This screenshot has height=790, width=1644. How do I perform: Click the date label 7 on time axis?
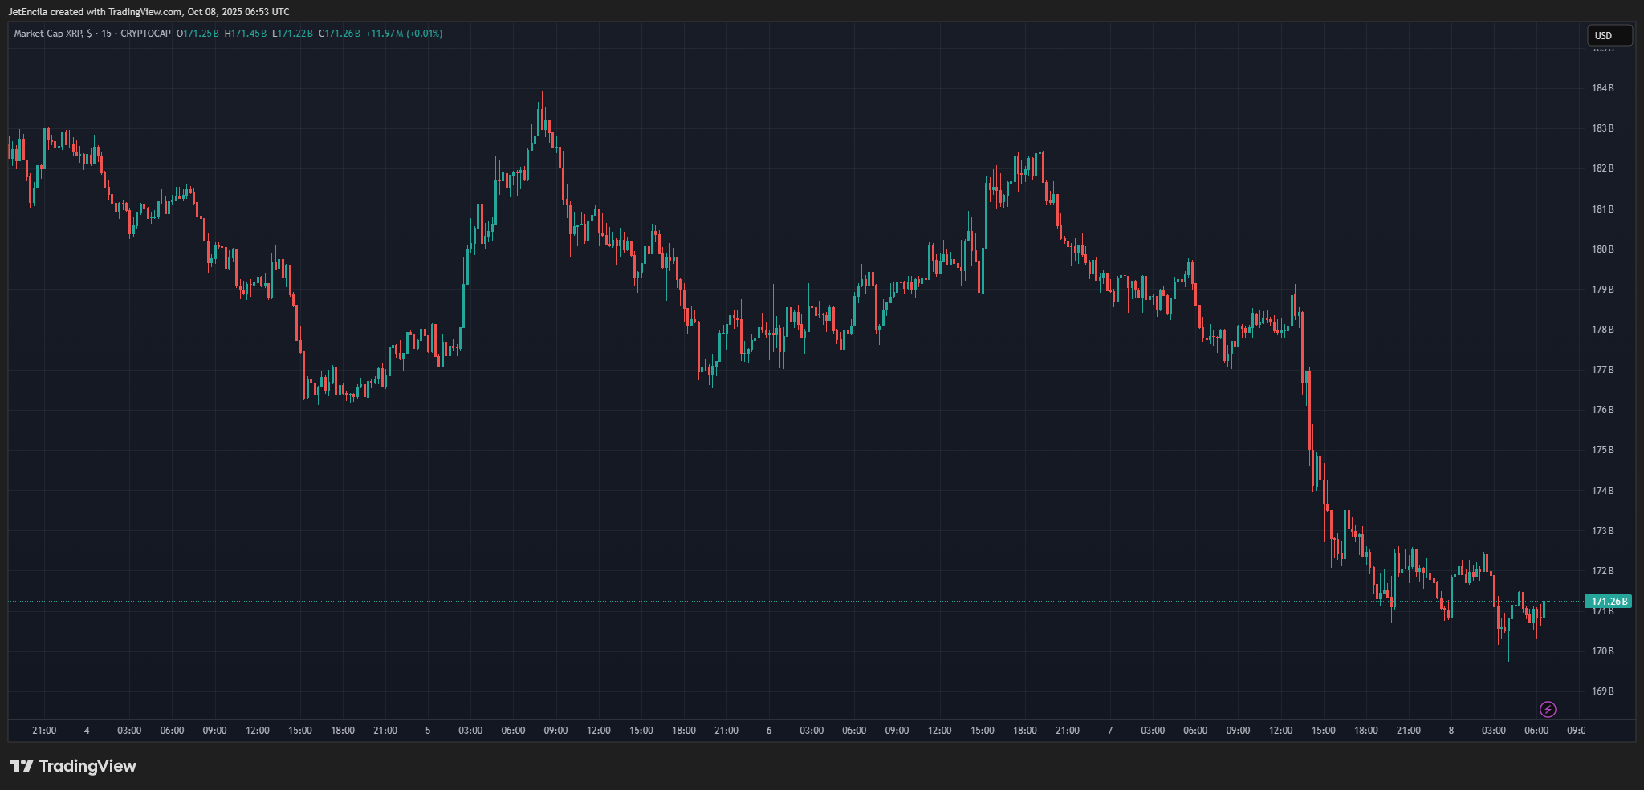click(x=1110, y=731)
